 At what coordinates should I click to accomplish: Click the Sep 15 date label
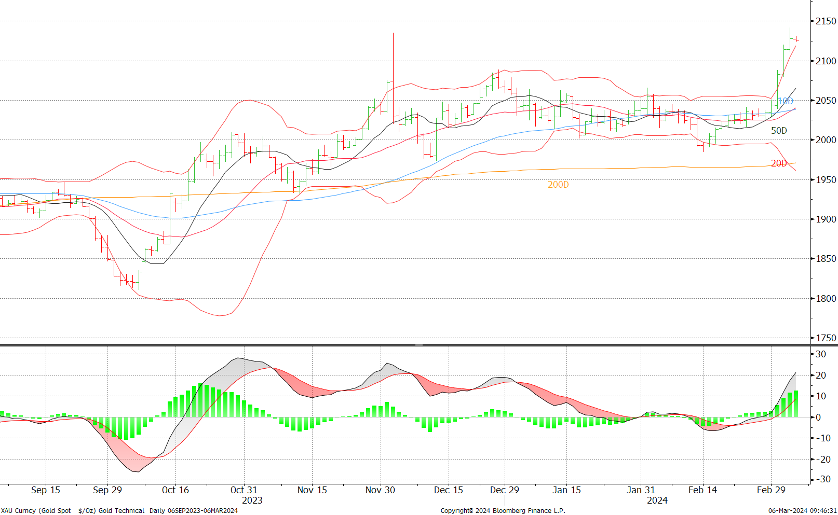pos(46,490)
